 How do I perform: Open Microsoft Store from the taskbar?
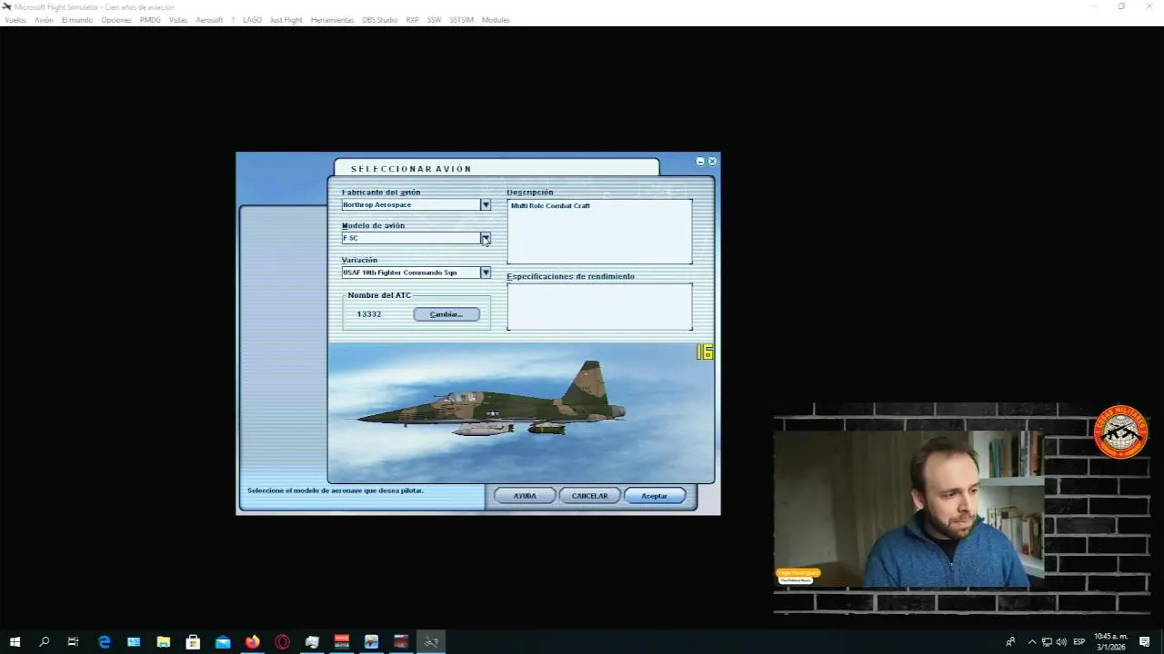(193, 642)
